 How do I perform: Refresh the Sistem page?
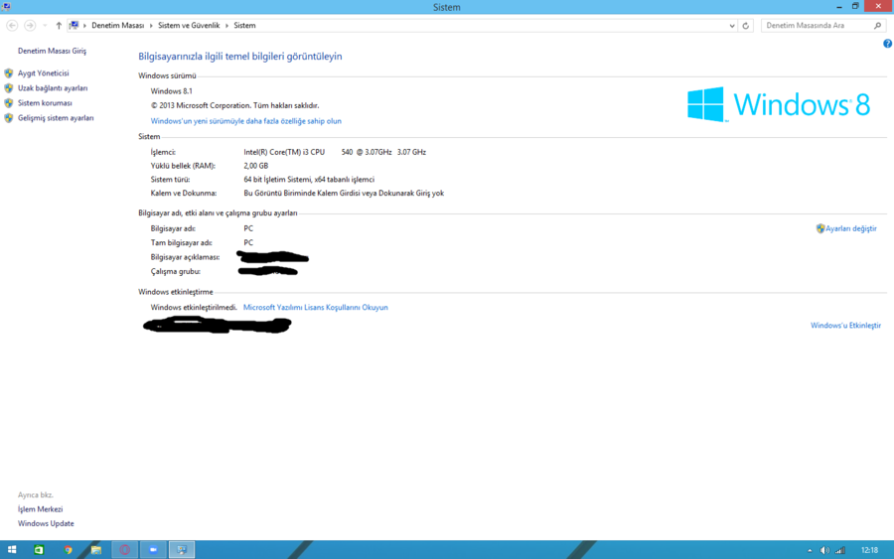(746, 26)
